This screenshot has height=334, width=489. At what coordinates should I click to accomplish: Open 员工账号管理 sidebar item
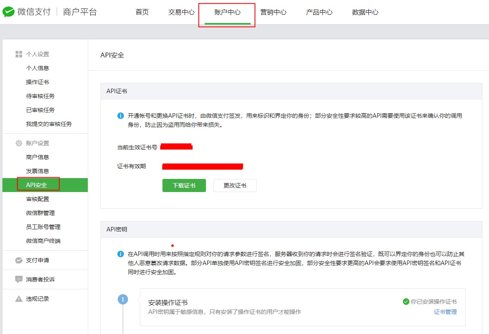tap(43, 227)
